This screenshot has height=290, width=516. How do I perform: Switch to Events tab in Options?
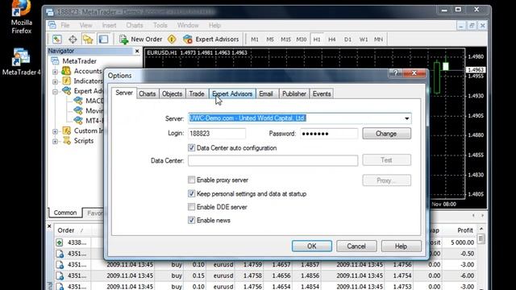tap(322, 93)
